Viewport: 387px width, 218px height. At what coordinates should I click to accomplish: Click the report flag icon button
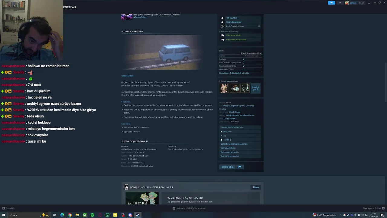click(x=239, y=167)
